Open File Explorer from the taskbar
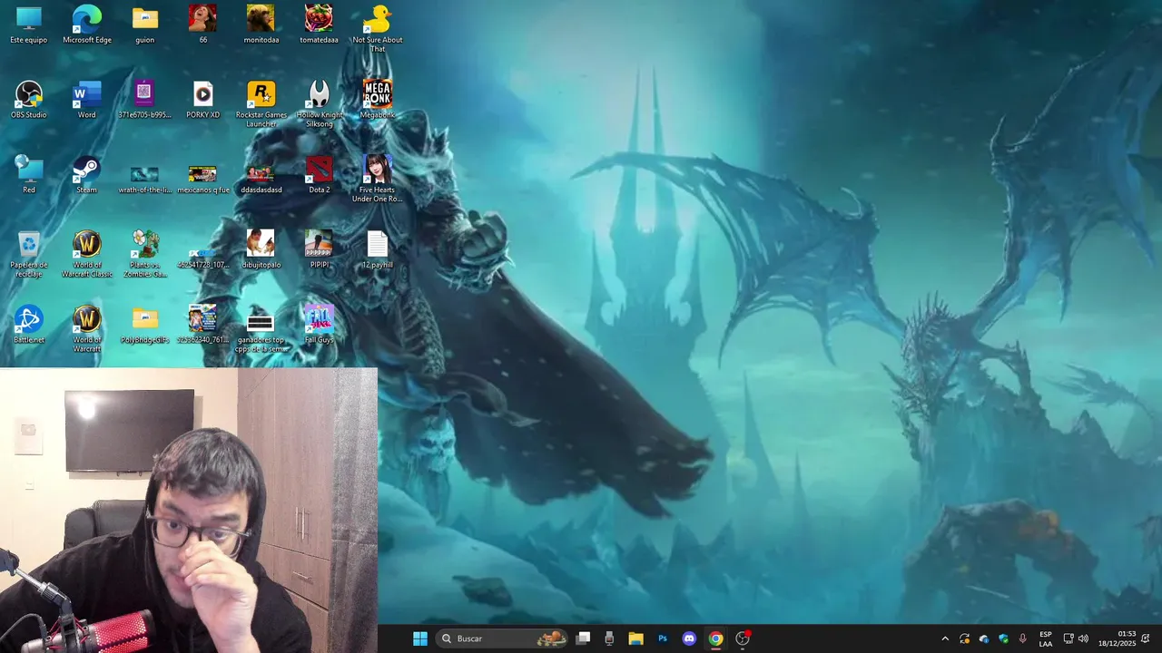The width and height of the screenshot is (1162, 653). [x=635, y=638]
